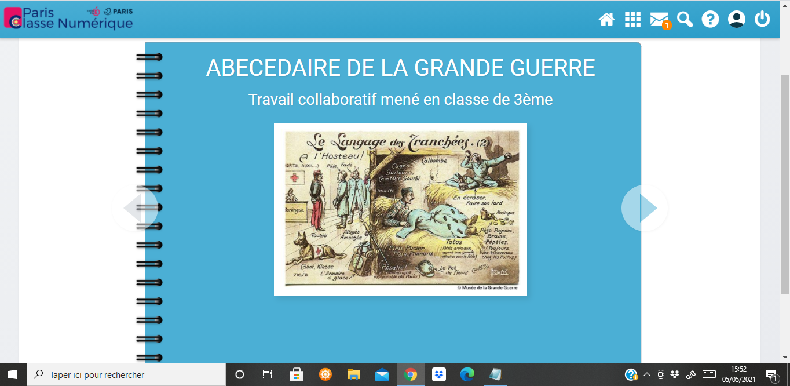The width and height of the screenshot is (790, 386).
Task: Open the Mail app in taskbar
Action: pos(382,374)
